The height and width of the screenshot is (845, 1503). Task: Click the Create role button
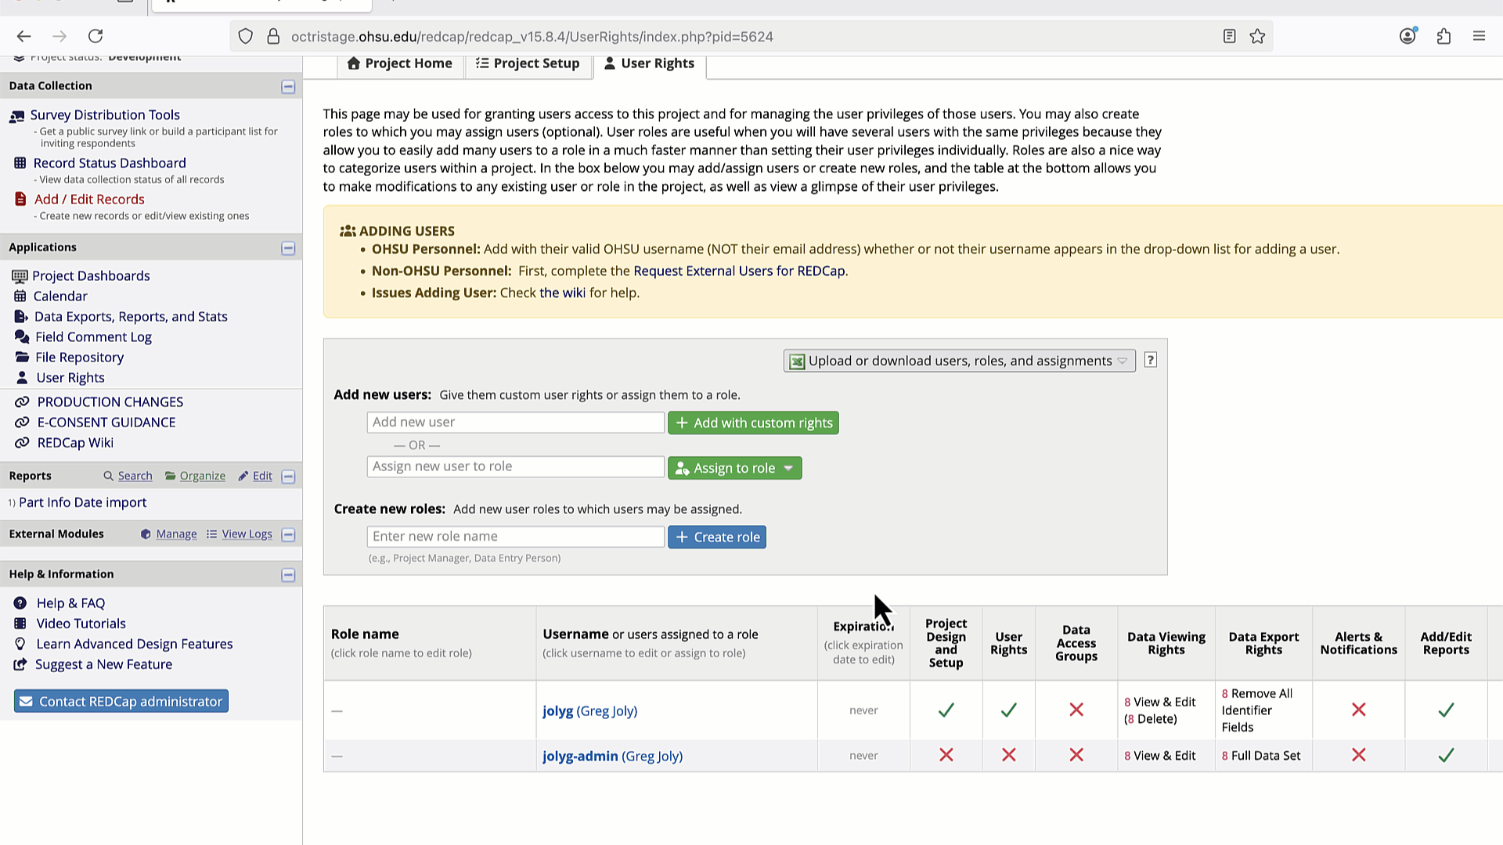[717, 537]
